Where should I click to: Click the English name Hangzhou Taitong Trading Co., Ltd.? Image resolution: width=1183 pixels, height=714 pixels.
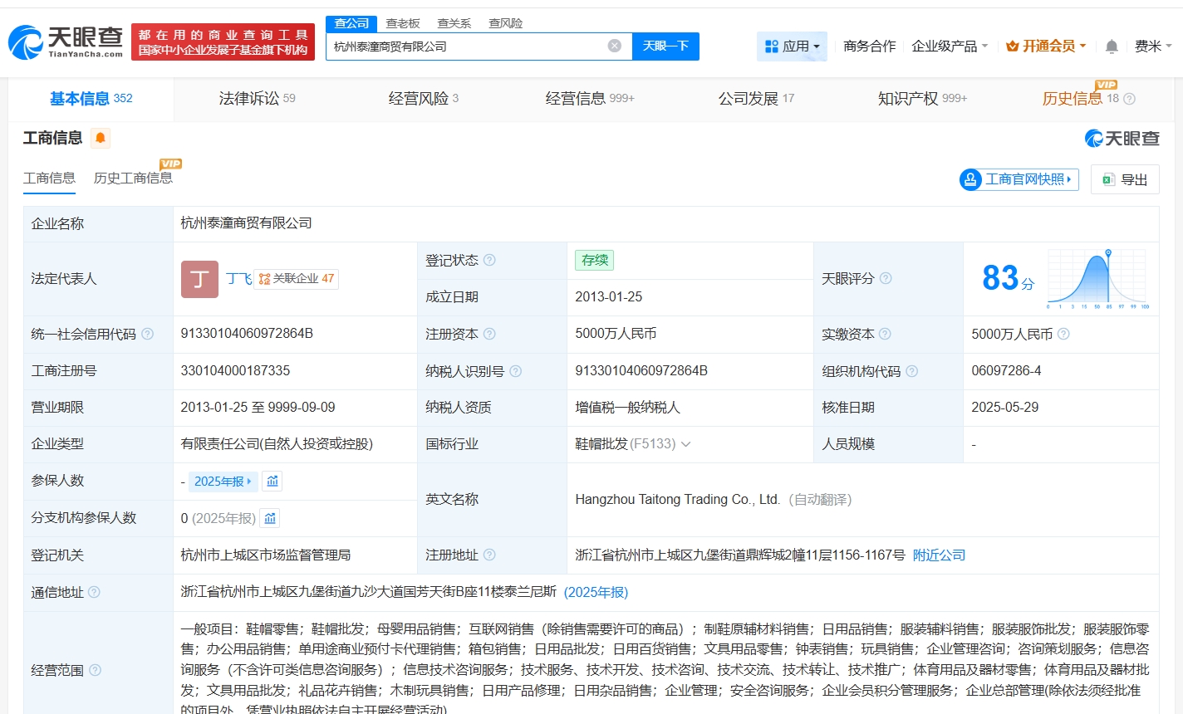coord(677,500)
